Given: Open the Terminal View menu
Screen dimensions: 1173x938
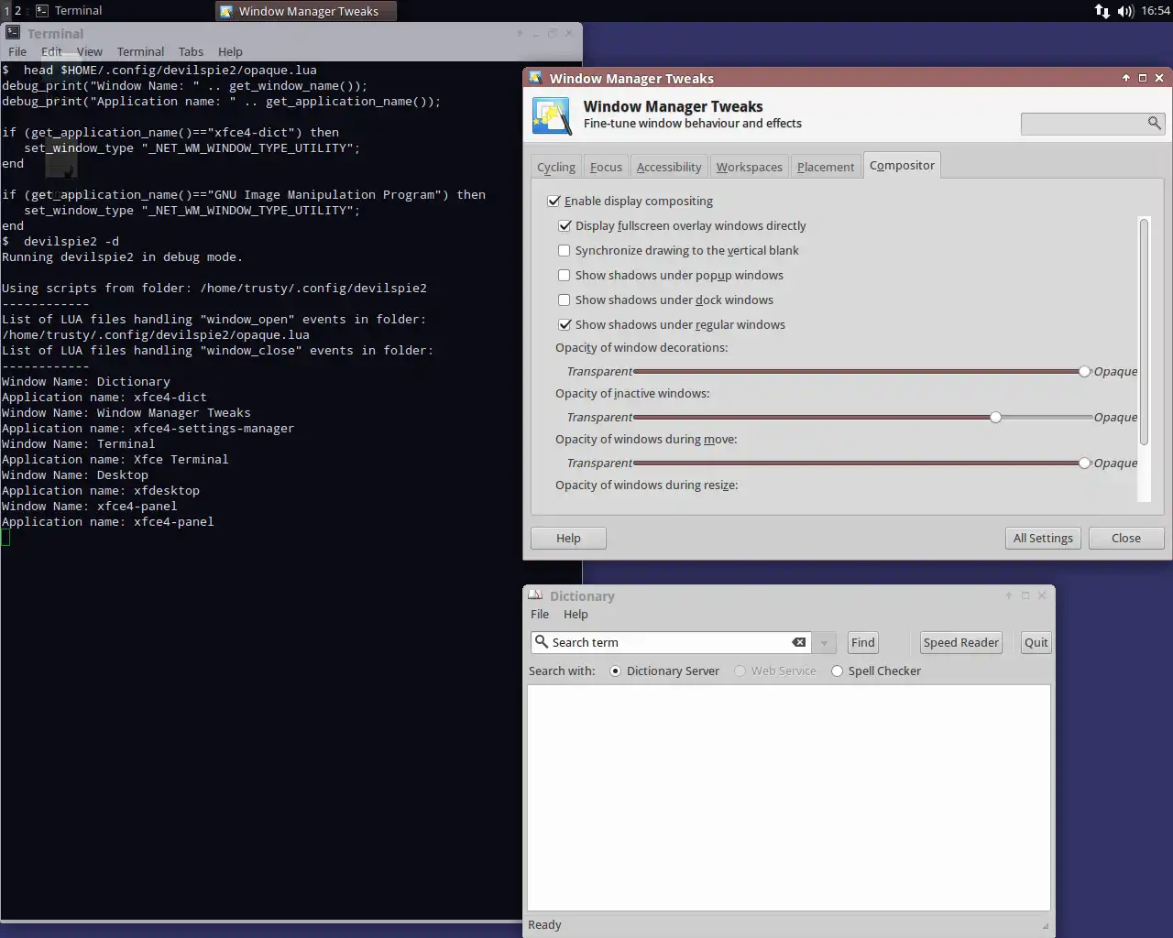Looking at the screenshot, I should [89, 51].
